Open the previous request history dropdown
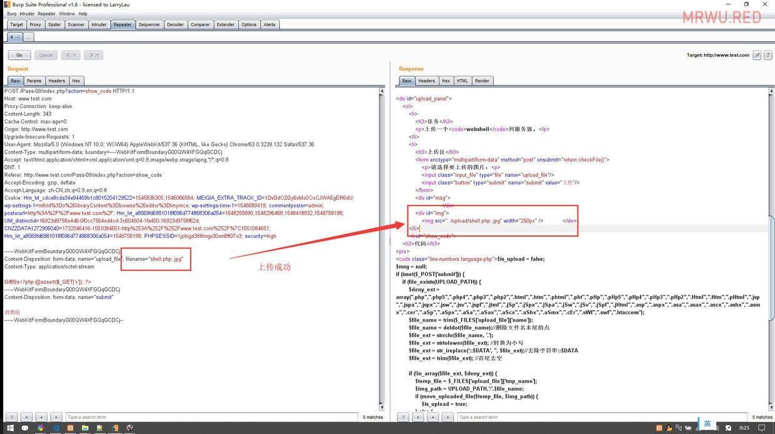The height and width of the screenshot is (434, 775). [x=71, y=55]
